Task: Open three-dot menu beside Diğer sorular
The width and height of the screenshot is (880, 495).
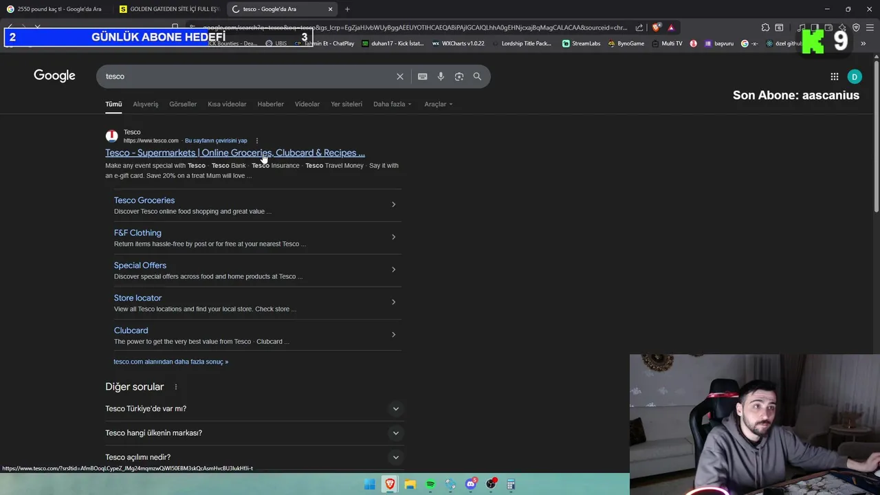Action: [x=176, y=387]
